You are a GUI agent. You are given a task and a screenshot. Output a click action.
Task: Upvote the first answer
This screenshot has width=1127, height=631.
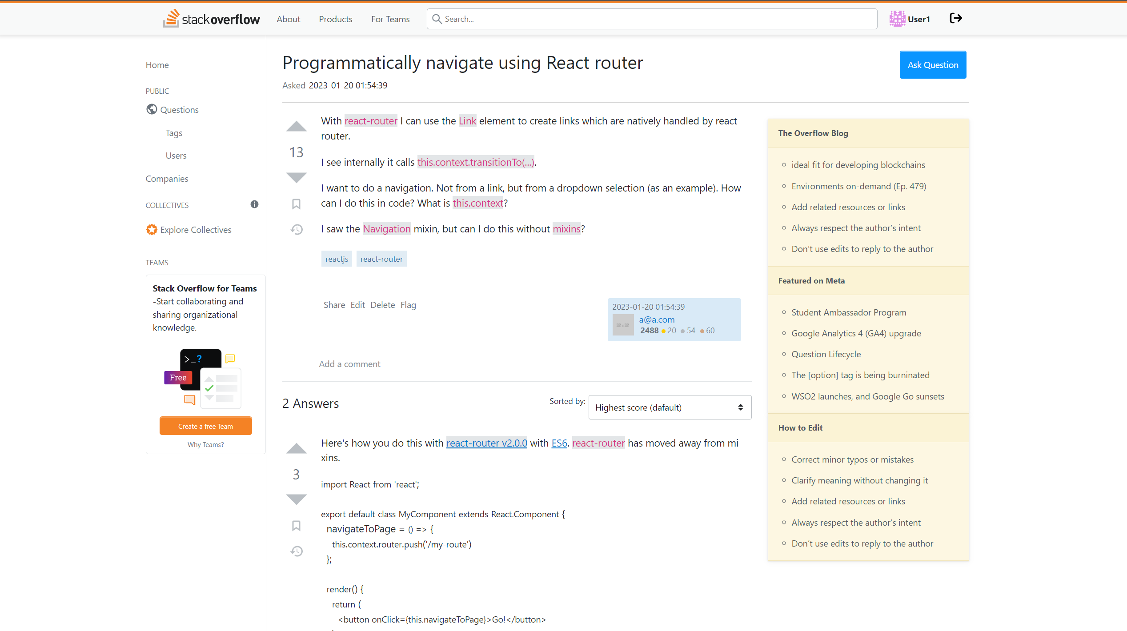(x=296, y=448)
